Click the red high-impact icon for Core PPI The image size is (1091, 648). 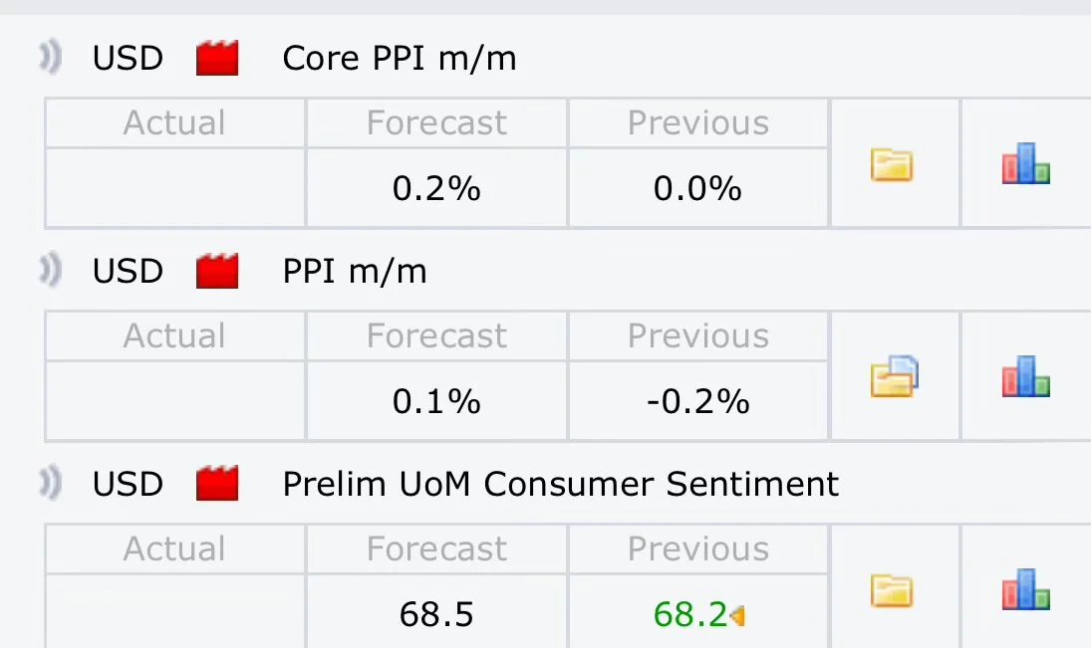(x=217, y=58)
